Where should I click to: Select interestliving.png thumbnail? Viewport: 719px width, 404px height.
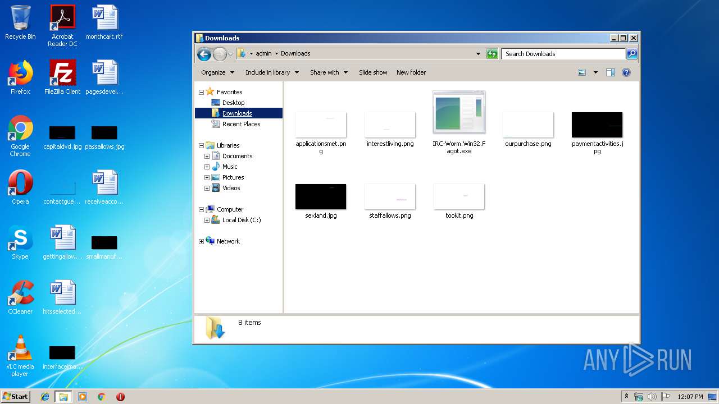(390, 129)
